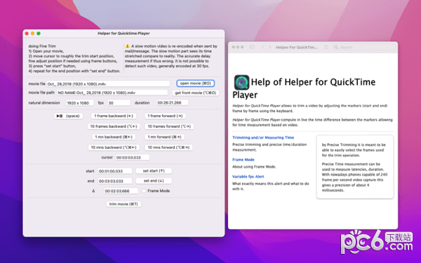Image resolution: width=421 pixels, height=263 pixels.
Task: Toggle the Help window sidebar icon
Action: [x=252, y=47]
